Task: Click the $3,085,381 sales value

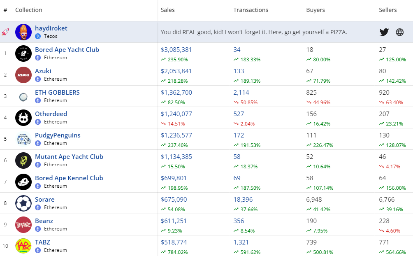Action: (176, 50)
